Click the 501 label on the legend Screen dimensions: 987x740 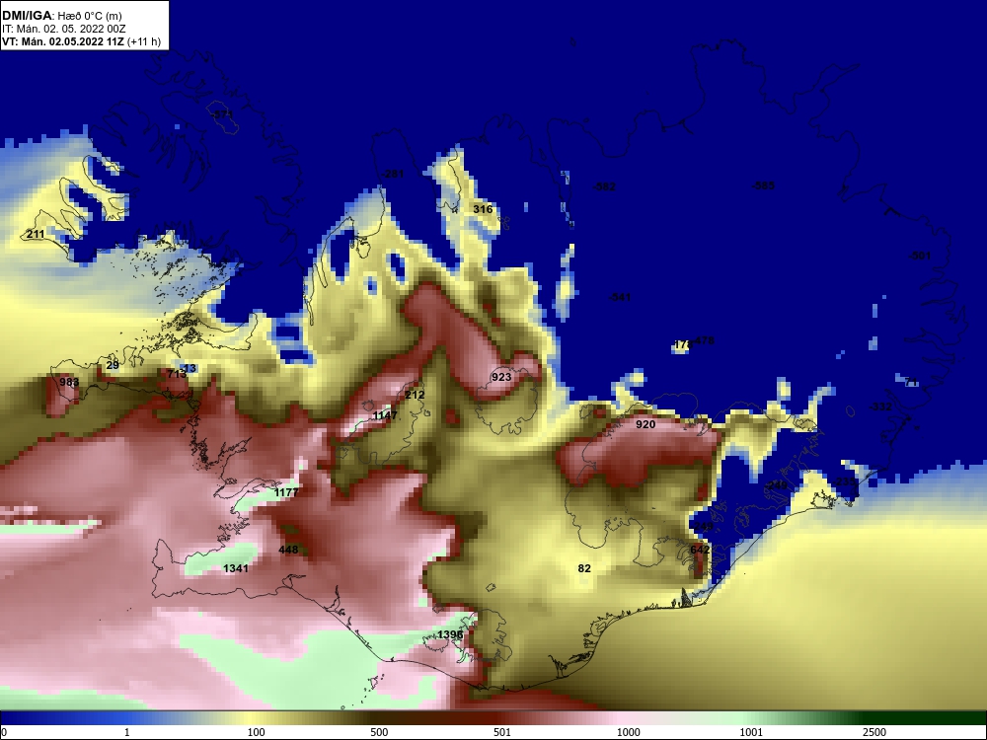pos(502,732)
